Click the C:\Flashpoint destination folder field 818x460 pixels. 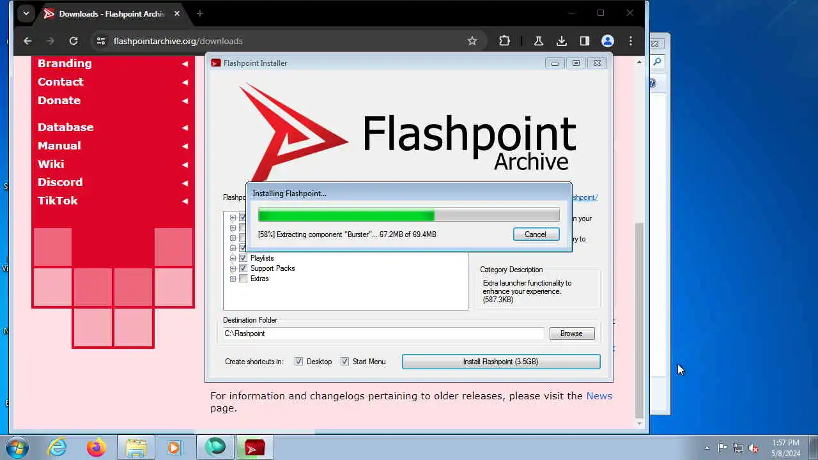coord(383,333)
